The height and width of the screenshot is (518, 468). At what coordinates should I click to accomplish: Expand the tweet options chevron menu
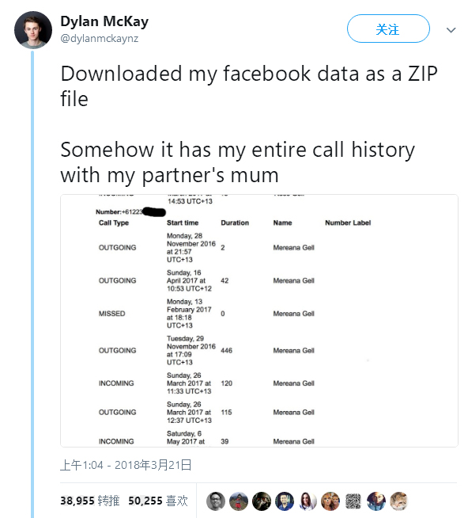pyautogui.click(x=451, y=30)
